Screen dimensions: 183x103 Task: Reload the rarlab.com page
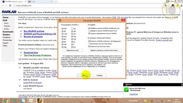click(x=10, y=6)
